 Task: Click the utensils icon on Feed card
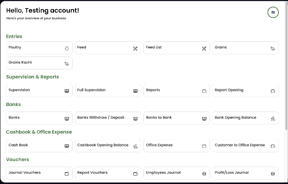tap(135, 48)
